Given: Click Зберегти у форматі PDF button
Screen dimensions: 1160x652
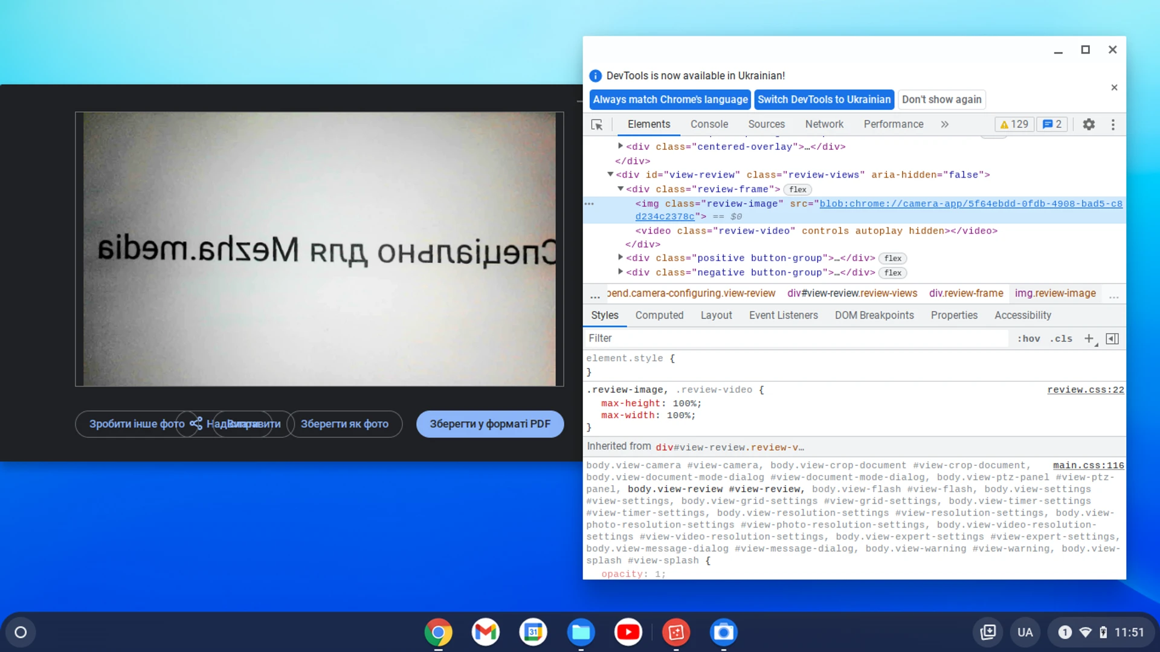Looking at the screenshot, I should click(x=489, y=424).
